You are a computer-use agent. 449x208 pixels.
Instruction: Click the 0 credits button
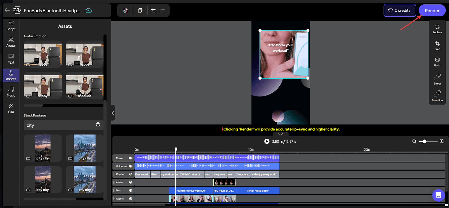click(x=400, y=11)
